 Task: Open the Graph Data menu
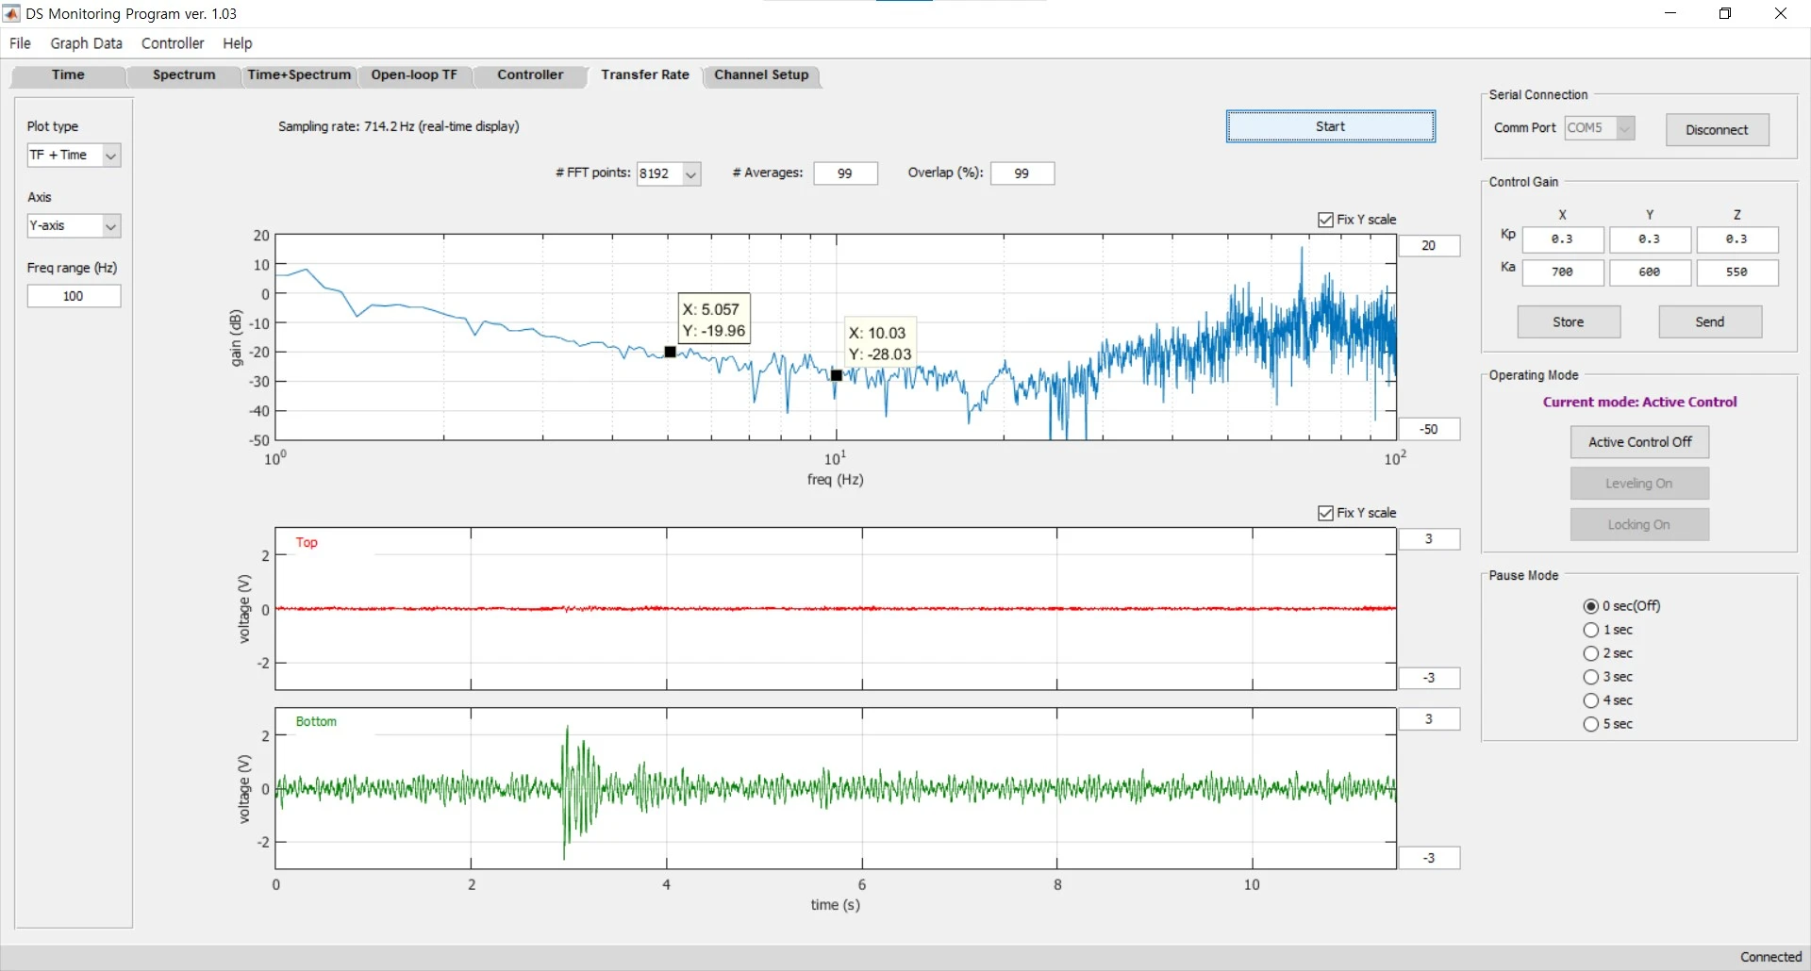pyautogui.click(x=87, y=43)
